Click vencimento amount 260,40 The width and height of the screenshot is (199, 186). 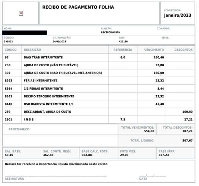[159, 57]
